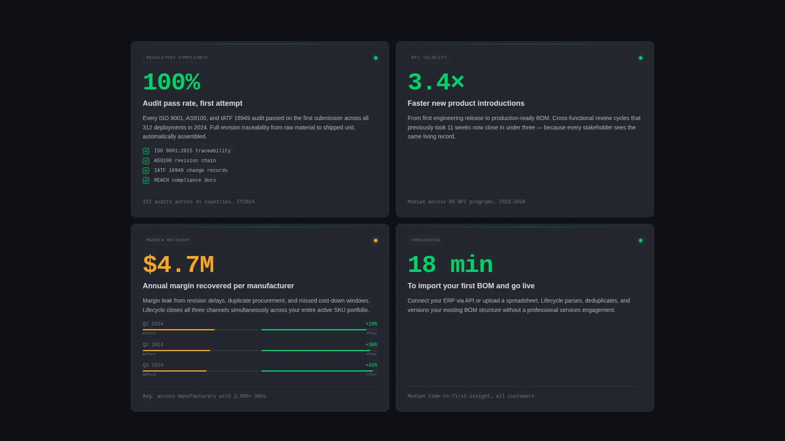785x441 pixels.
Task: Click 'To import your first BOM and go live' heading
Action: point(471,286)
